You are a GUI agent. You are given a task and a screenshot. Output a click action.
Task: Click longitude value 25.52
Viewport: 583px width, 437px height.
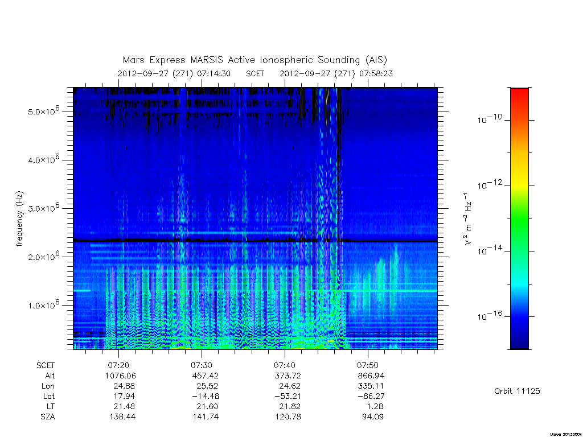[207, 386]
